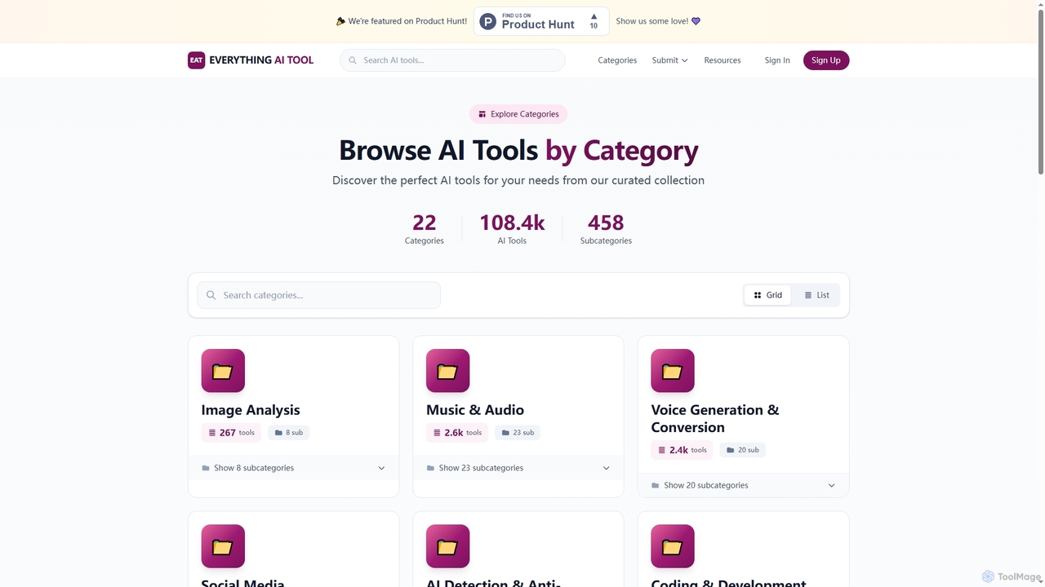Click the Show us some love text
The image size is (1045, 587).
click(x=652, y=21)
